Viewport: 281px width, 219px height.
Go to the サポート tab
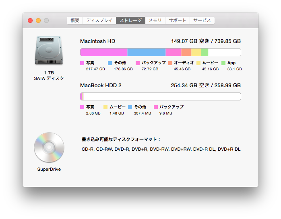[x=178, y=20]
